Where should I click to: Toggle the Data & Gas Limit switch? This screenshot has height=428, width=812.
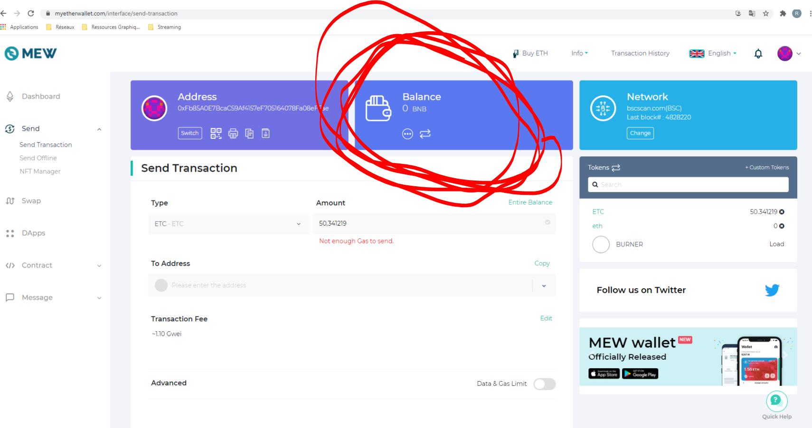(x=544, y=384)
